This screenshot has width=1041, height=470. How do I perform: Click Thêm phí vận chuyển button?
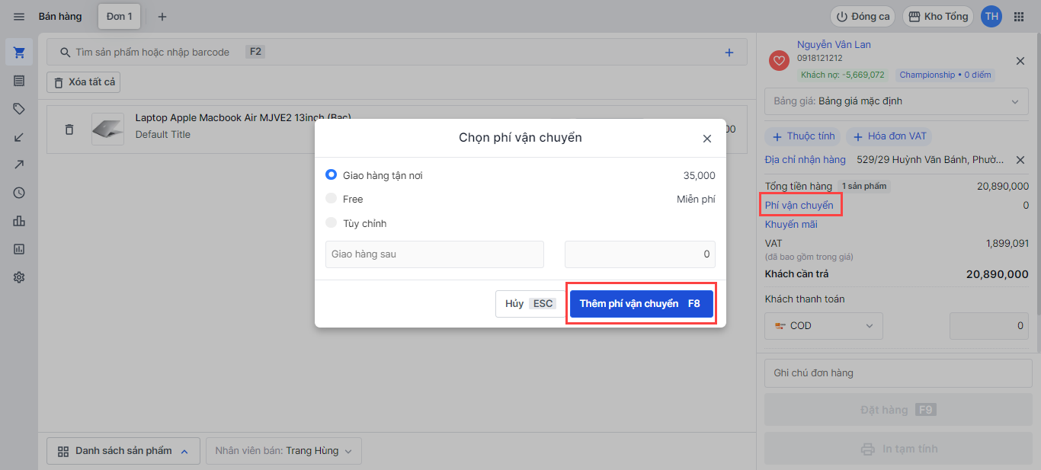(640, 303)
